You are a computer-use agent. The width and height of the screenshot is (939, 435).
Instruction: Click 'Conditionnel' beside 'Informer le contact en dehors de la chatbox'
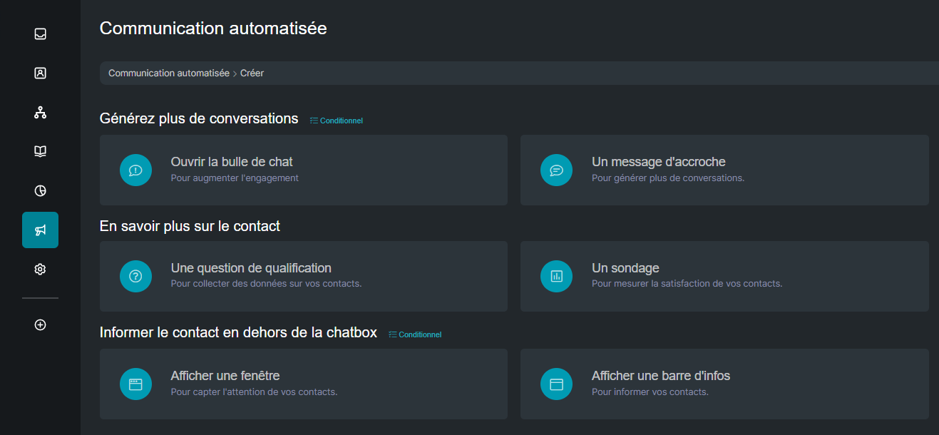(x=414, y=334)
